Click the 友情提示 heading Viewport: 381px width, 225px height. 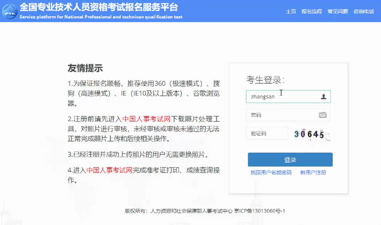click(85, 69)
